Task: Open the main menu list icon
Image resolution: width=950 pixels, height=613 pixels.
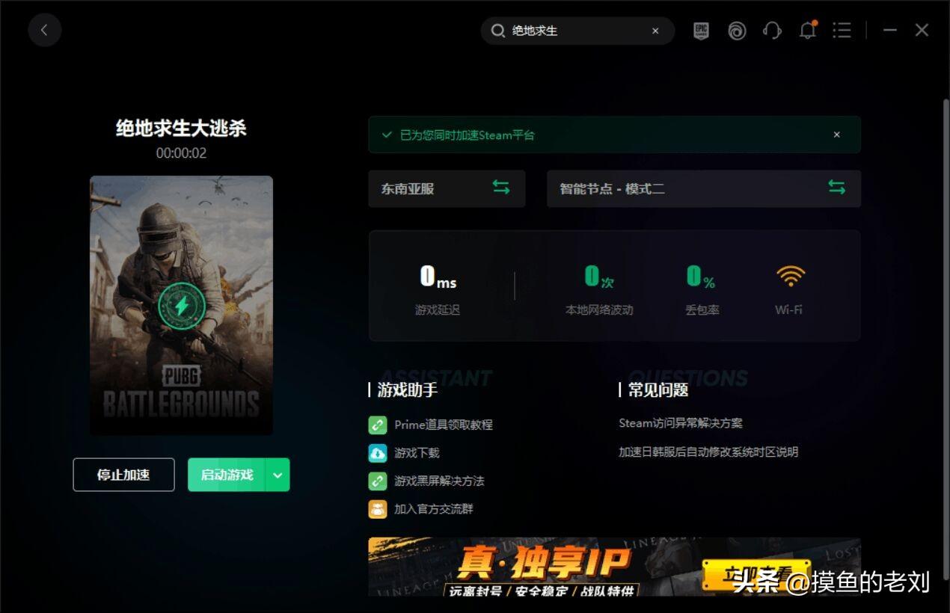Action: pos(842,31)
